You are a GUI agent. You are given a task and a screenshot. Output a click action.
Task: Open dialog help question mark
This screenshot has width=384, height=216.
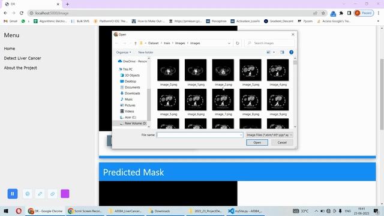point(291,52)
